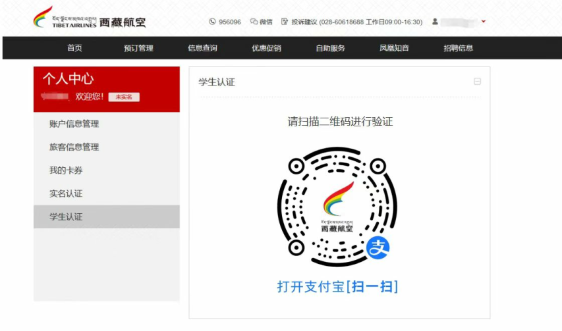This screenshot has width=562, height=331.
Task: Open 账户信息管理 in the sidebar
Action: 107,124
